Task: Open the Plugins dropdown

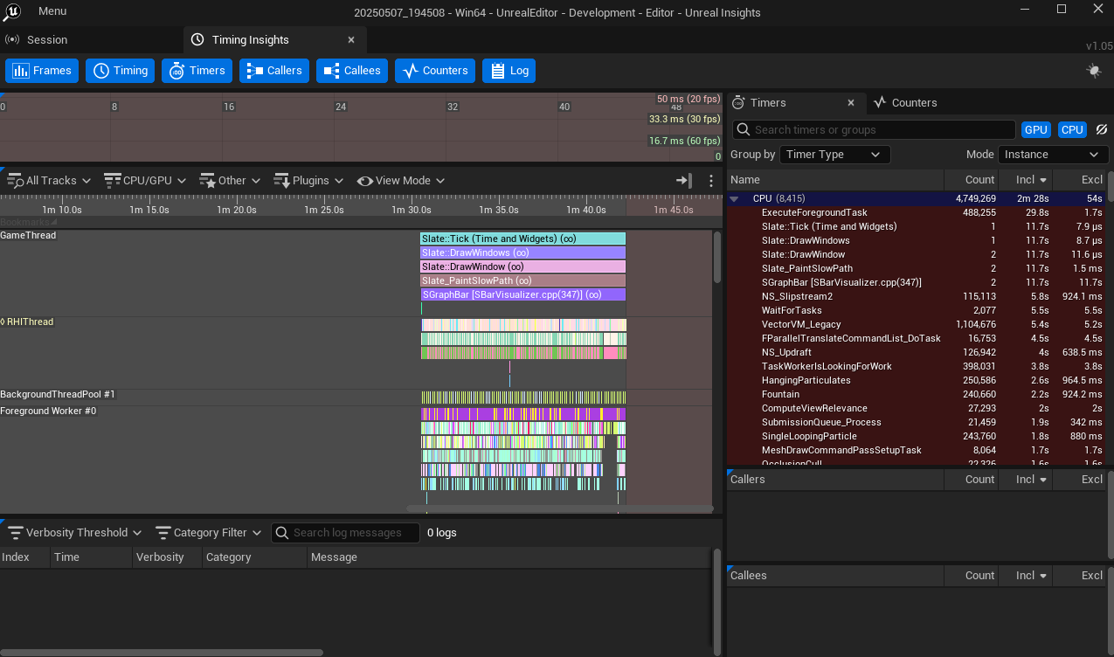Action: pos(308,181)
